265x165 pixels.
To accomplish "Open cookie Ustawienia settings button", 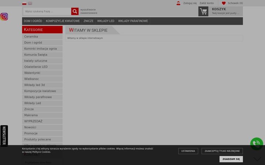I will click(188, 151).
